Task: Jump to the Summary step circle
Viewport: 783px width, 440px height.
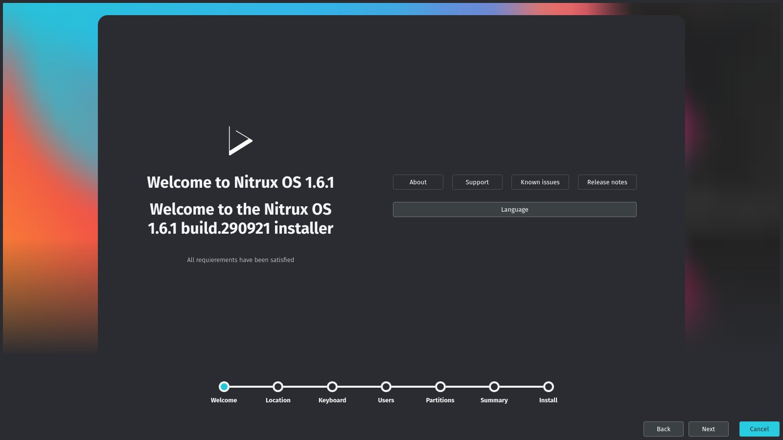Action: tap(494, 387)
